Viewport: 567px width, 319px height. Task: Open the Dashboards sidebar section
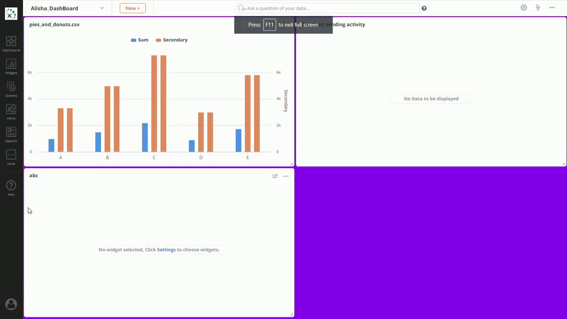11,43
